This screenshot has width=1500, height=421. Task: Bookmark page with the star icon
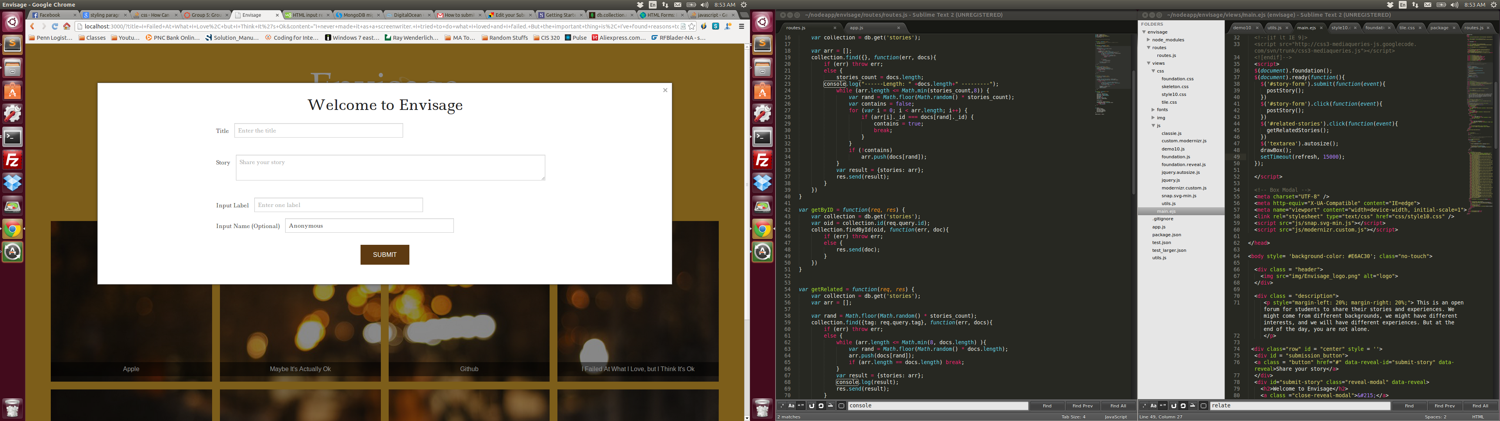click(x=692, y=26)
